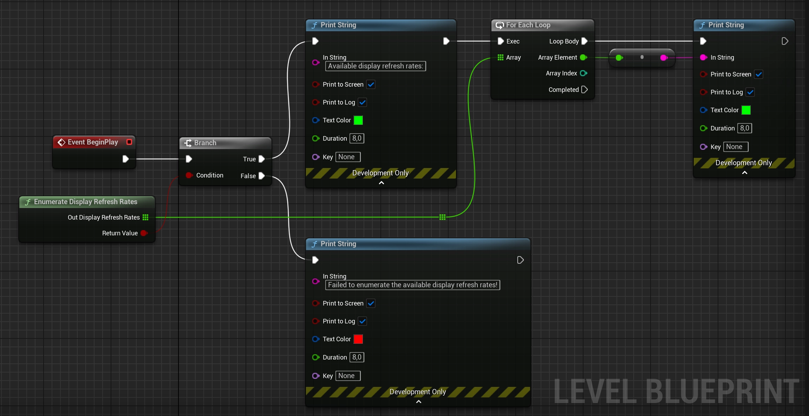Edit the Duration field on the failure node
The width and height of the screenshot is (809, 416).
pyautogui.click(x=357, y=357)
